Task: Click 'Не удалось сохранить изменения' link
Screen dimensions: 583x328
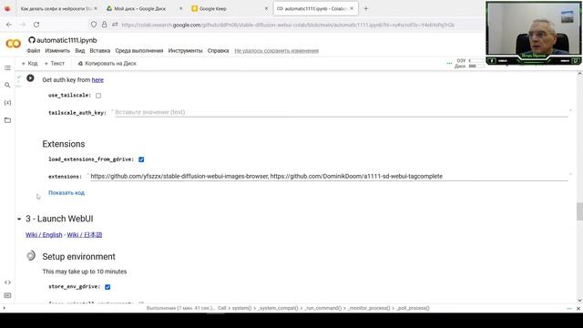Action: pos(277,51)
